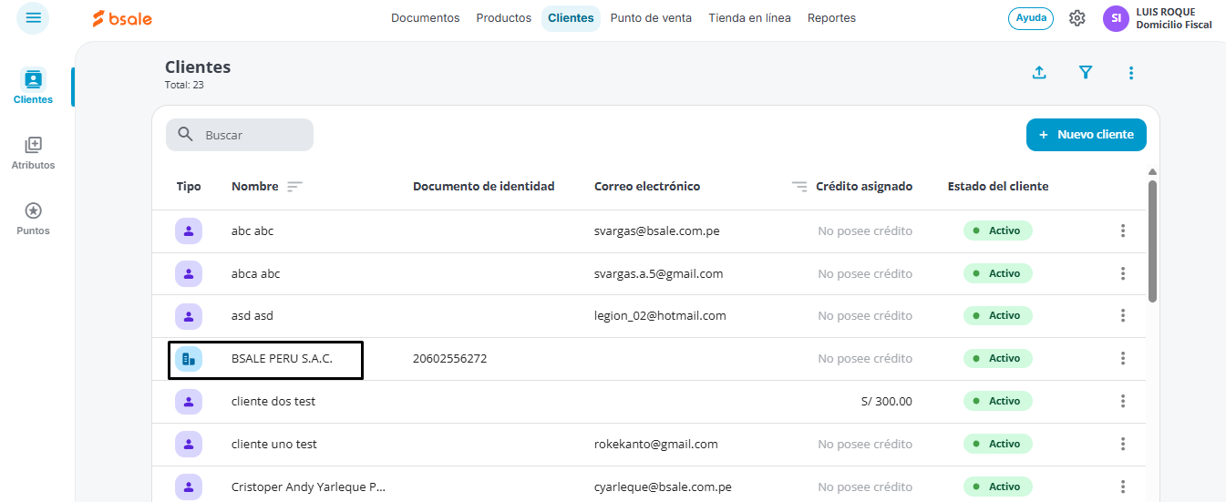Click email svargas.a.5@gmail.com
Screen dimensions: 1226x502
coord(658,273)
